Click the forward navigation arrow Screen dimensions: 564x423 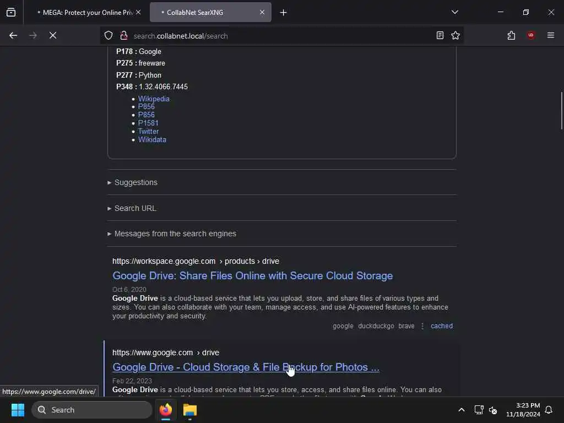(32, 35)
